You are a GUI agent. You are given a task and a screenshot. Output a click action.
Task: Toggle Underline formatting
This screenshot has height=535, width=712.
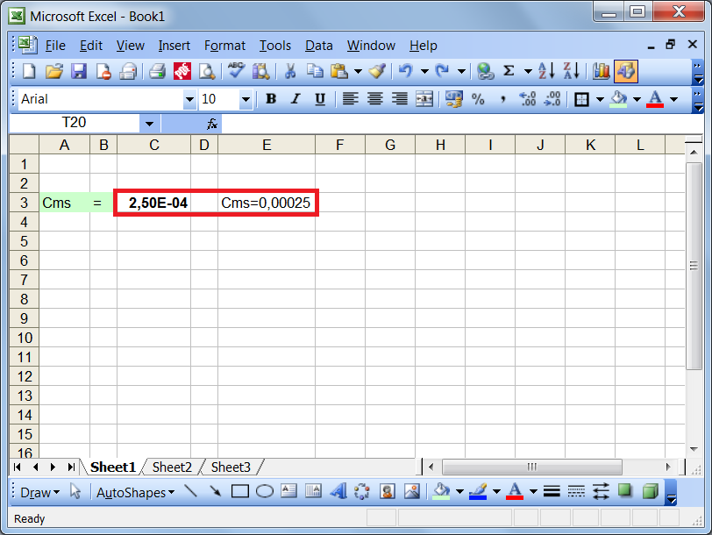coord(320,99)
